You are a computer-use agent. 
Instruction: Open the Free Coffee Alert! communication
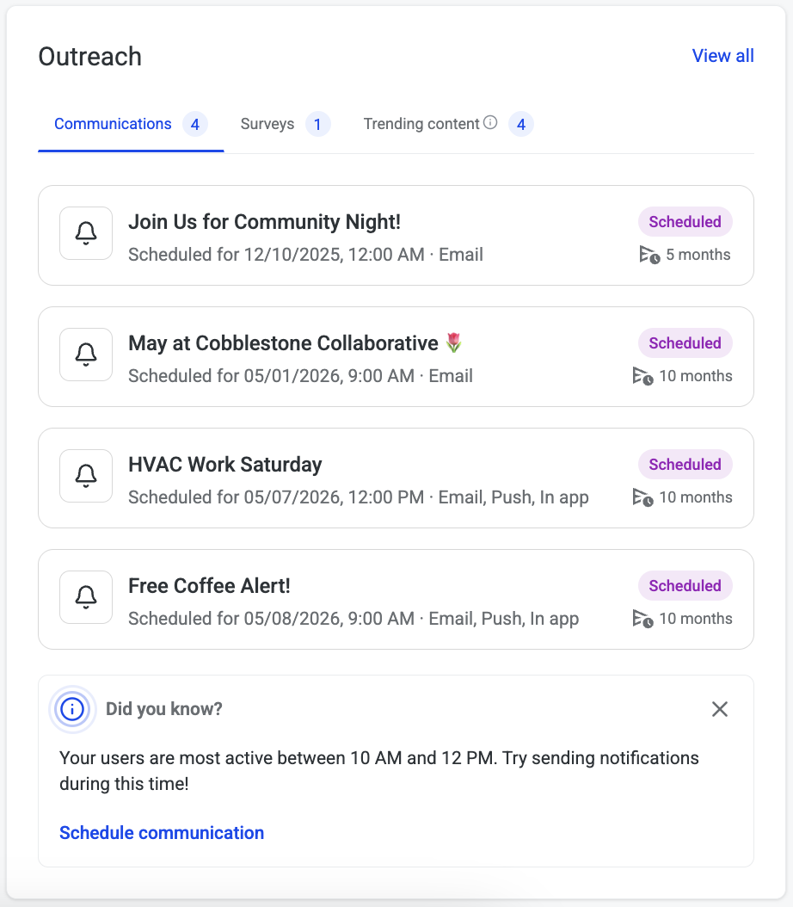click(209, 586)
